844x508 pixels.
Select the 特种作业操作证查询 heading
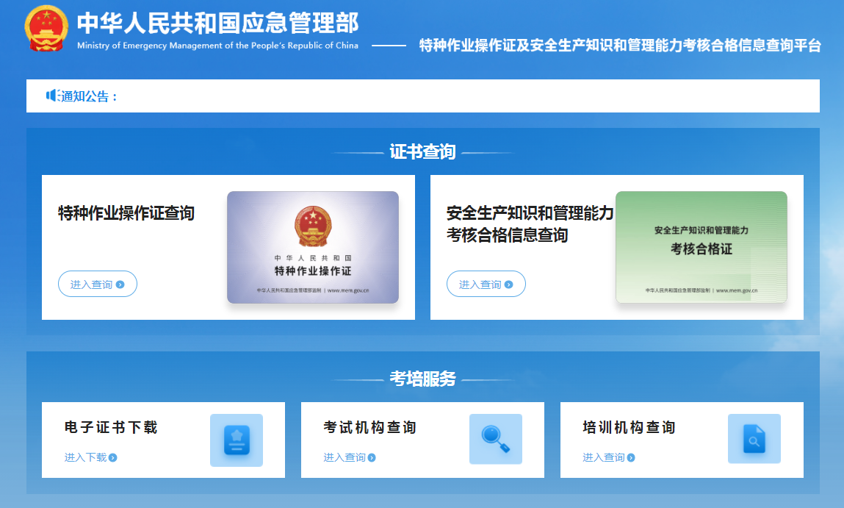pyautogui.click(x=126, y=213)
